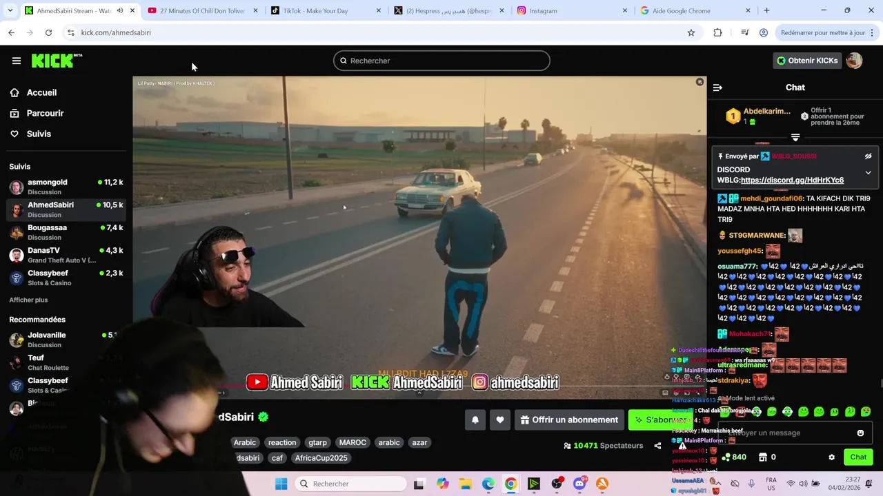
Task: Open Classybeef with 2,3 k viewers
Action: (x=66, y=278)
